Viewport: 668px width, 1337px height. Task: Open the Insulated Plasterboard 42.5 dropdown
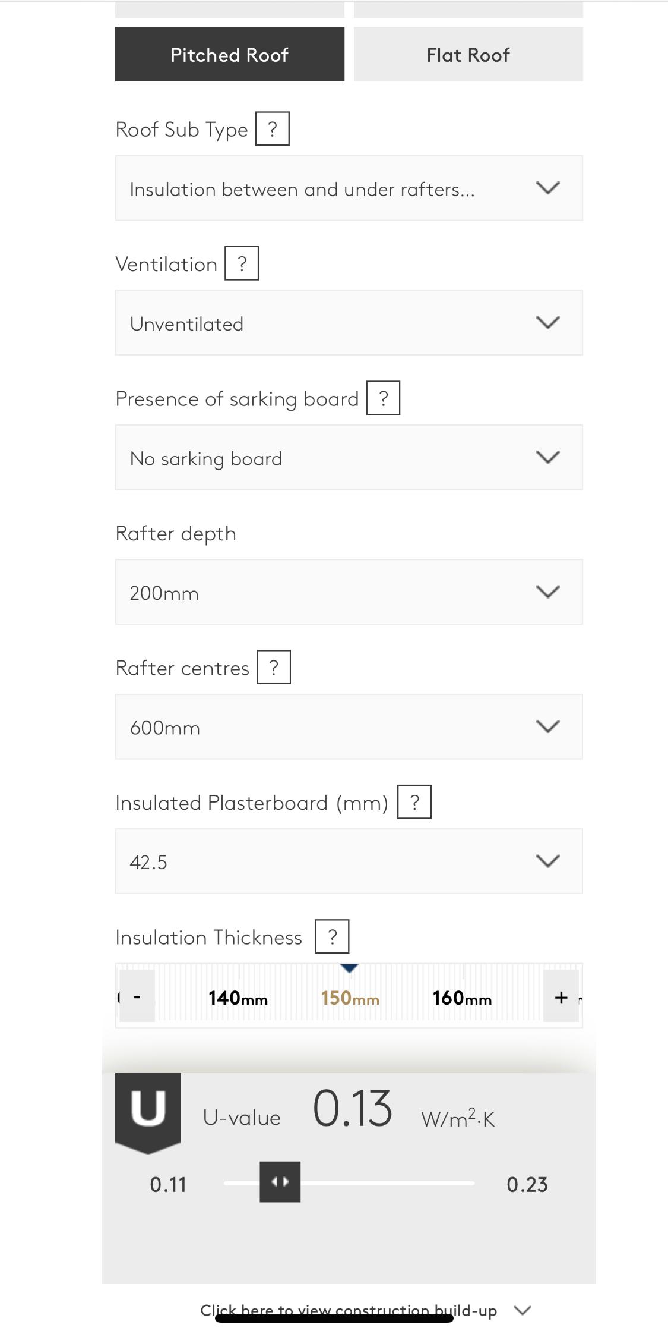tap(349, 861)
